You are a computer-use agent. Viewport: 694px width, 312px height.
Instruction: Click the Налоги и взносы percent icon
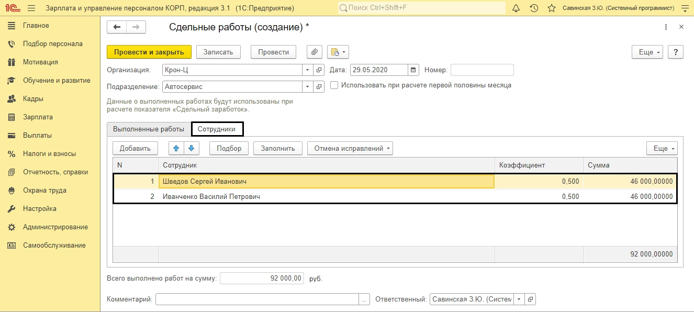[x=12, y=154]
